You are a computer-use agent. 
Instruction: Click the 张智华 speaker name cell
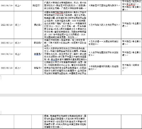pos(37,68)
